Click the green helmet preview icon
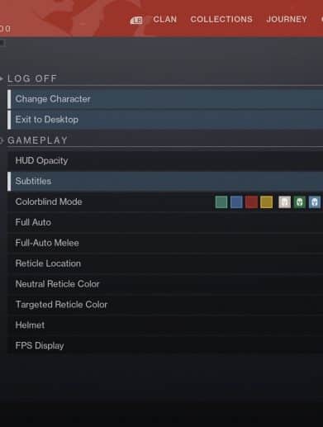Viewport: 323px width, 427px height. (300, 202)
